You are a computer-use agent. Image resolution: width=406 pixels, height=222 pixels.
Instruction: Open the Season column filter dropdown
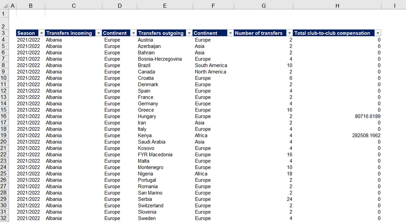click(x=42, y=33)
